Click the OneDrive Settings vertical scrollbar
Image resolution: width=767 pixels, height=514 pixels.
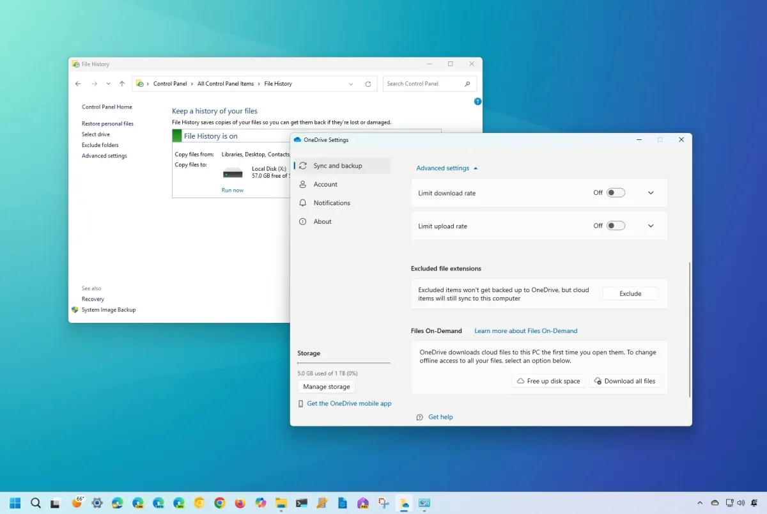pyautogui.click(x=690, y=329)
